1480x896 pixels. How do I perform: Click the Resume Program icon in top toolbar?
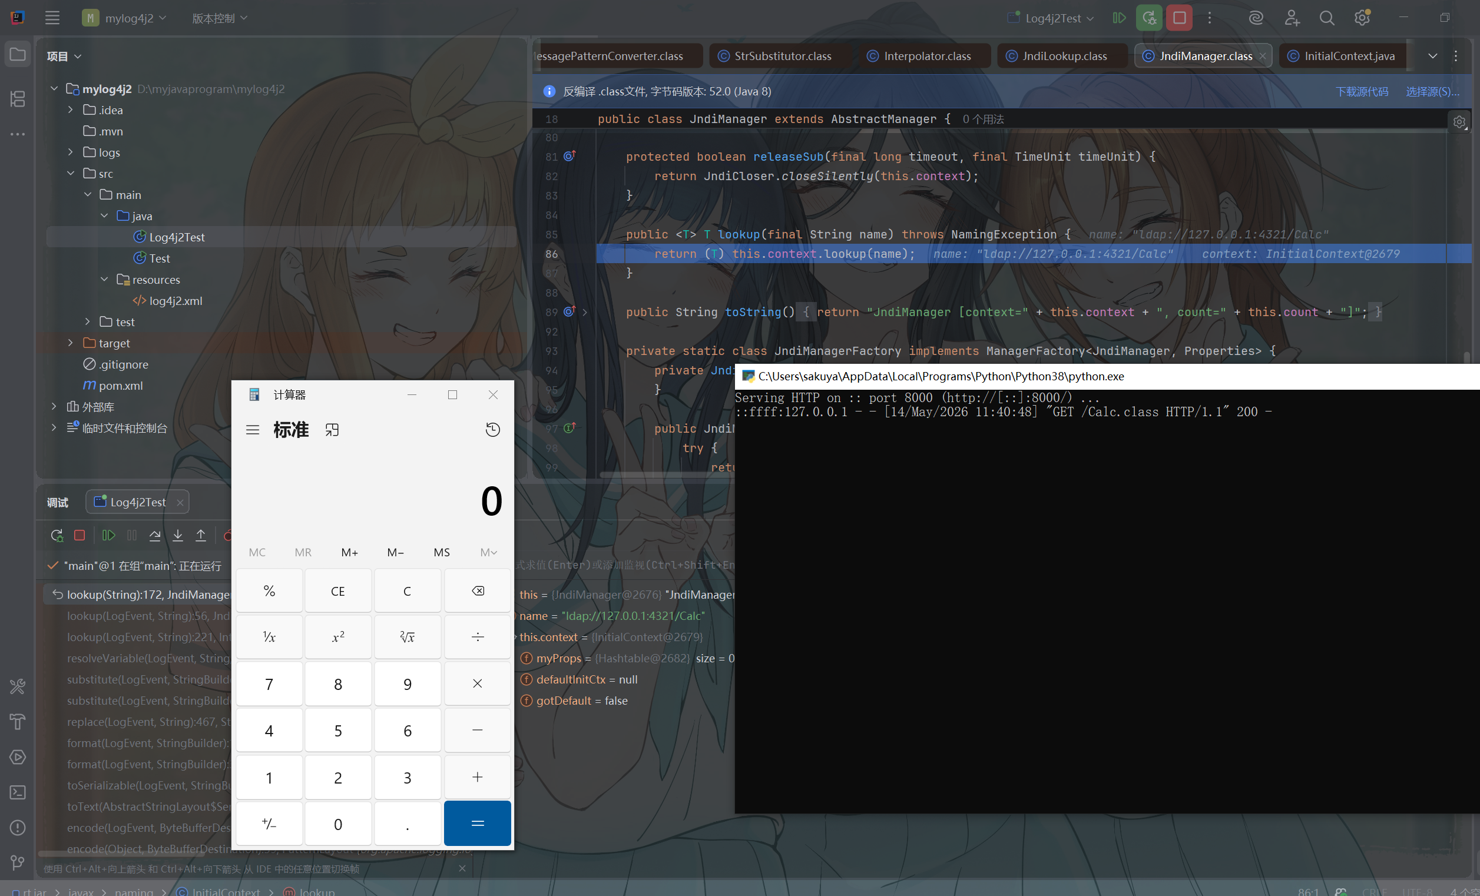click(x=1119, y=18)
